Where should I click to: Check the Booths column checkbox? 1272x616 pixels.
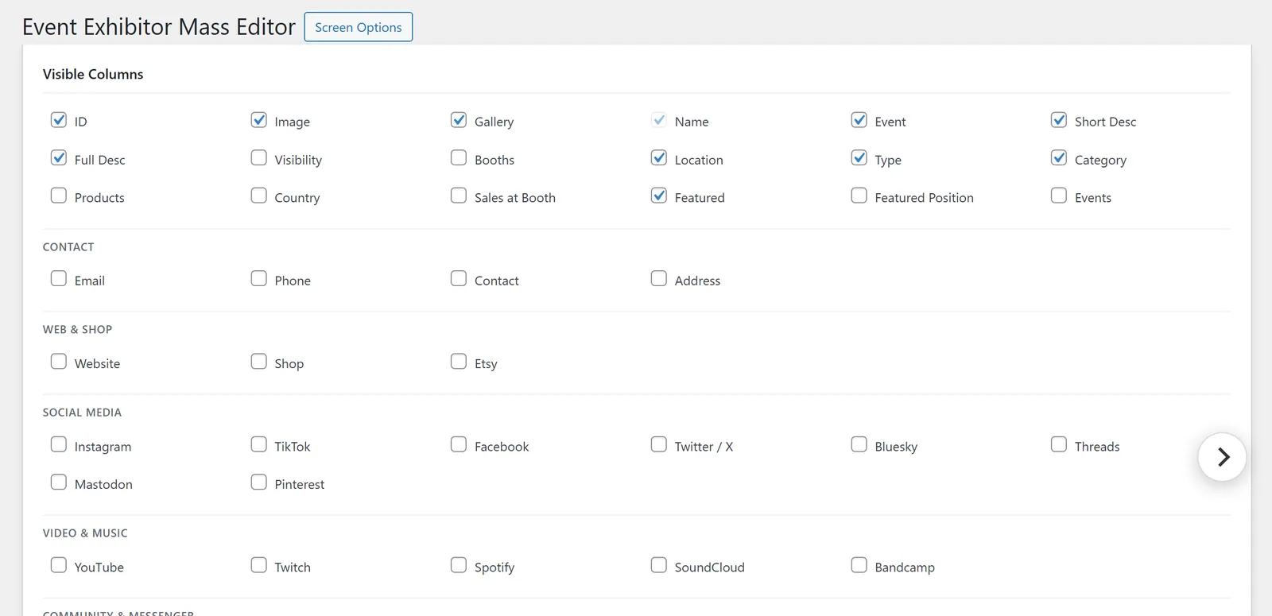459,158
